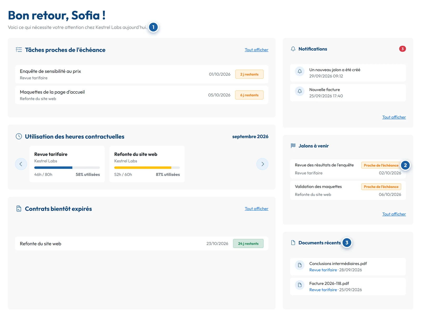Click the bell icon next to Nouvelle facture
The height and width of the screenshot is (316, 421).
pyautogui.click(x=300, y=91)
